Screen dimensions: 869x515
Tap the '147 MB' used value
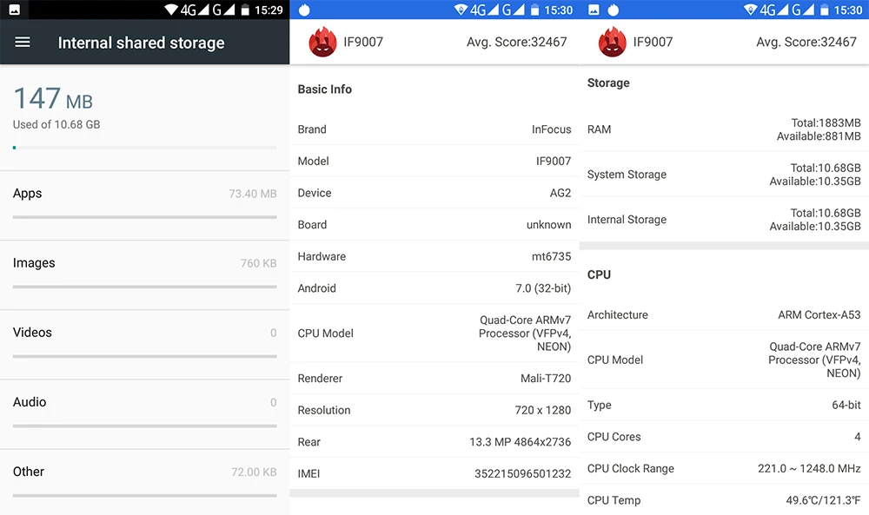coord(53,98)
